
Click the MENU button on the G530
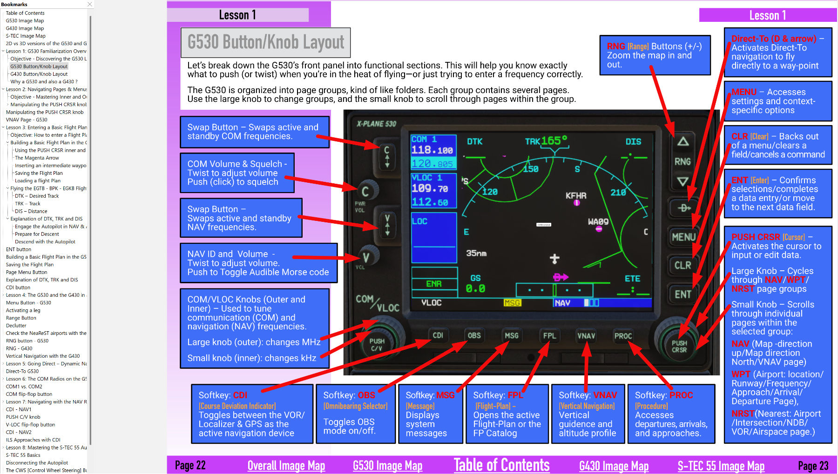(683, 237)
